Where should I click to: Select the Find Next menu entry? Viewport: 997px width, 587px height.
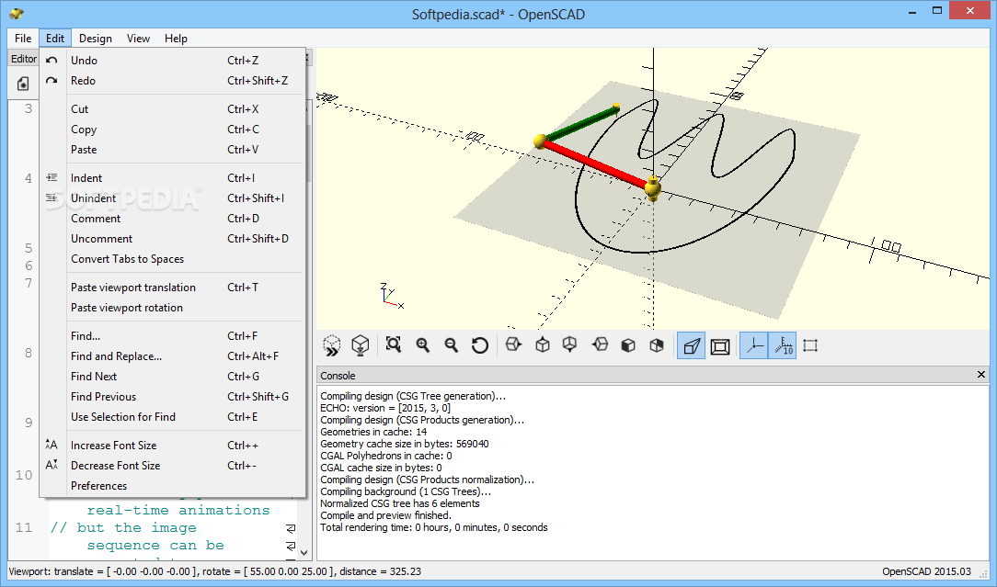[172, 377]
